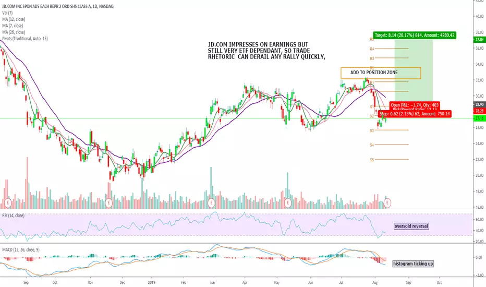Screen dimensions: 486x287
Task: Select the R3 pivot level label
Action: tap(372, 58)
